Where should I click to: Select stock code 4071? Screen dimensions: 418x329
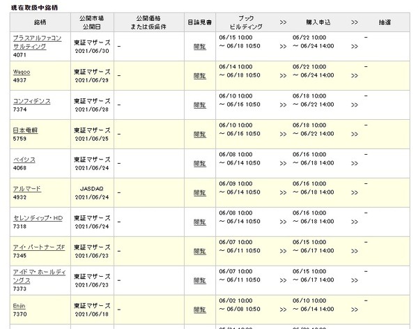(20, 55)
